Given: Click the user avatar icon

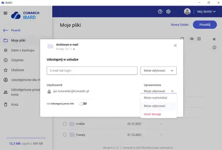Looking at the screenshot, I should click(x=188, y=12).
